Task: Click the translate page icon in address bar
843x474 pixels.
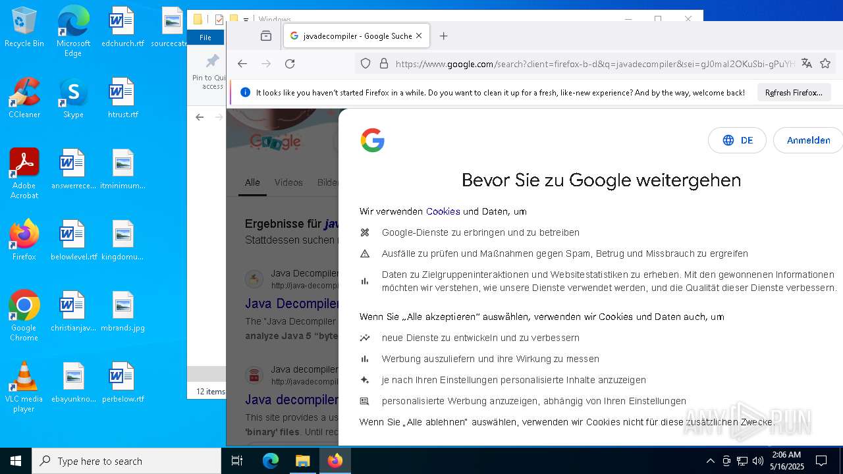Action: click(807, 64)
